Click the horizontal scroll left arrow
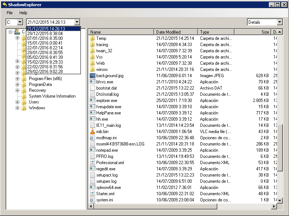Screen dimensions: 289x216 pyautogui.click(x=91, y=206)
